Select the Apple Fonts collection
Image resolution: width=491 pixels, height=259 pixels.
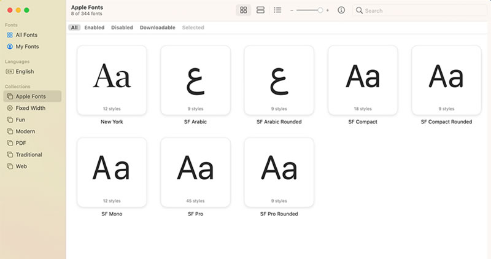click(x=33, y=96)
